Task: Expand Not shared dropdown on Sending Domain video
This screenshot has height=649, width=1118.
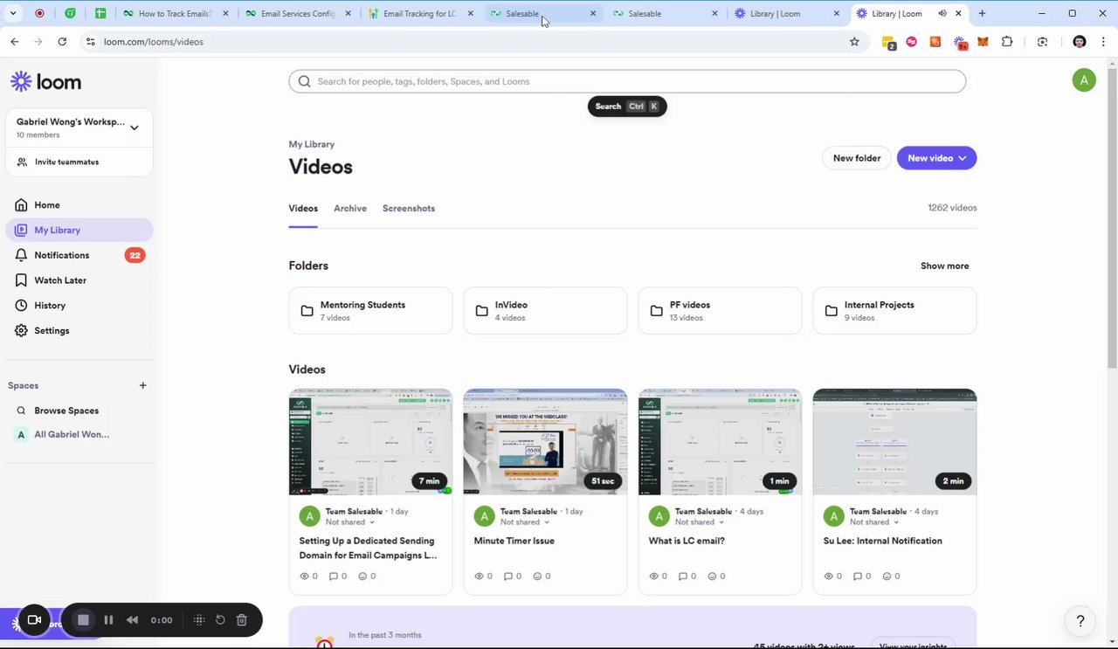Action: click(x=350, y=522)
